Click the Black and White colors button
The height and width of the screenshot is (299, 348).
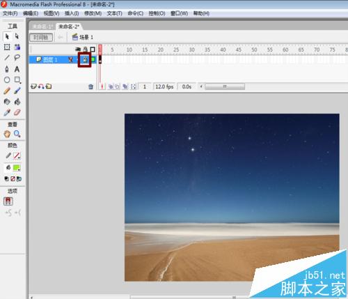click(x=7, y=178)
